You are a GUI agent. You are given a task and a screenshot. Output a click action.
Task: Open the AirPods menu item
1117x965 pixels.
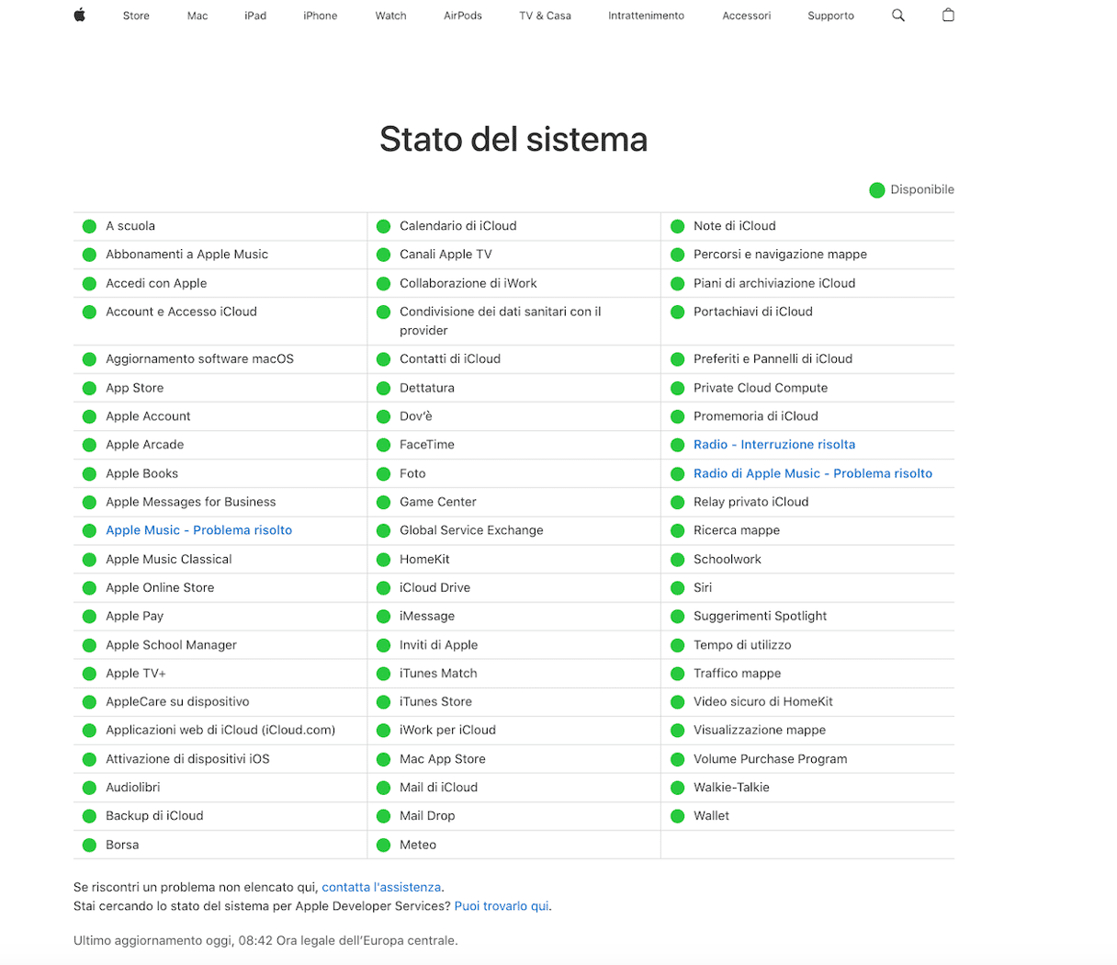(463, 16)
